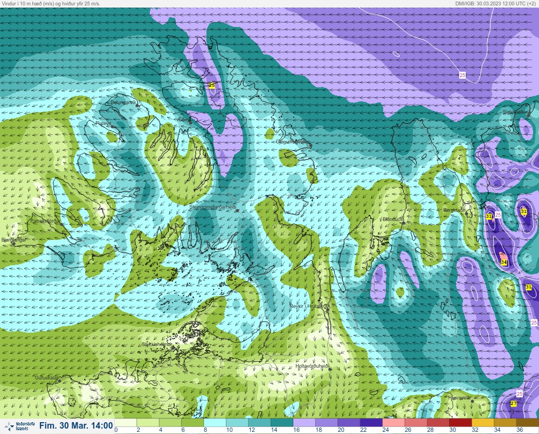Select the 6–8 m/s green legend swatch

[192, 422]
